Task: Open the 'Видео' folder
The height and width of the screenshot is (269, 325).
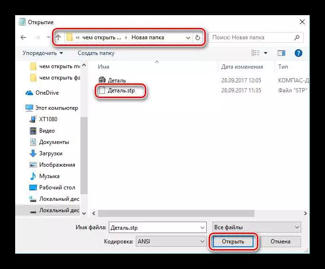Action: 42,131
